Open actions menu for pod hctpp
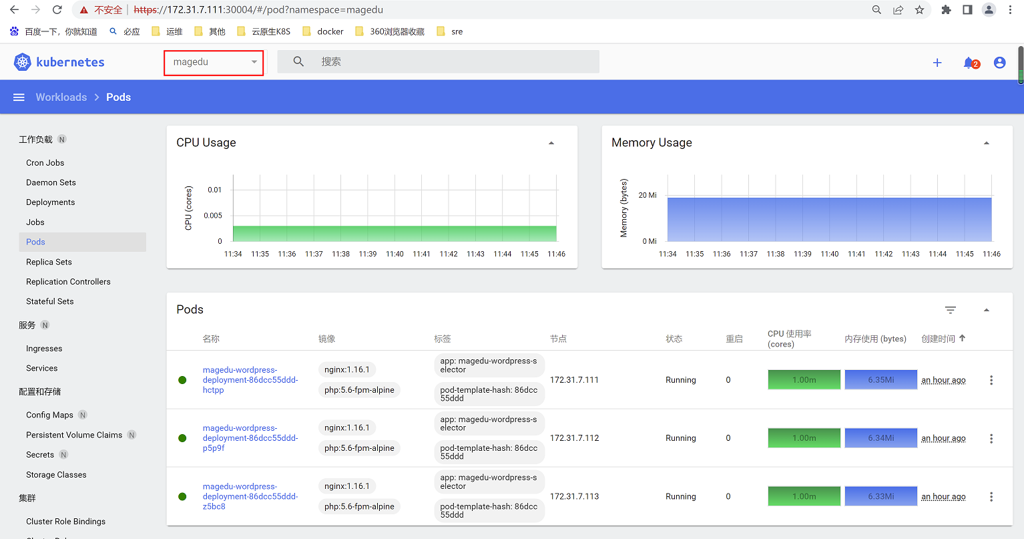 click(x=991, y=380)
